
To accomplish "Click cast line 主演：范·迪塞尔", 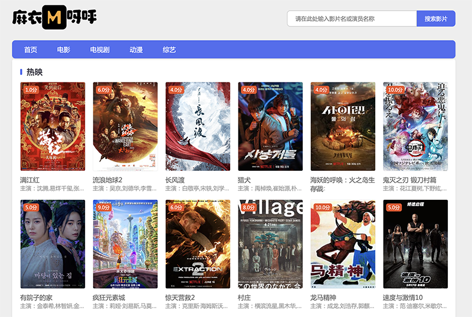I will 415,306.
